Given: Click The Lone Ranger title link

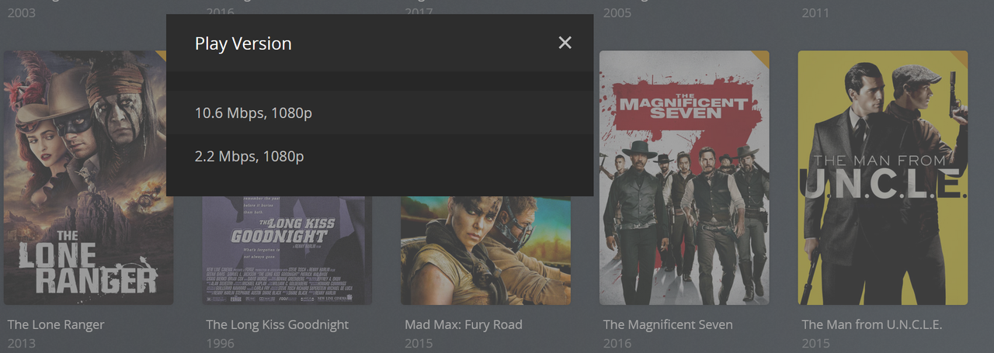Looking at the screenshot, I should tap(56, 324).
